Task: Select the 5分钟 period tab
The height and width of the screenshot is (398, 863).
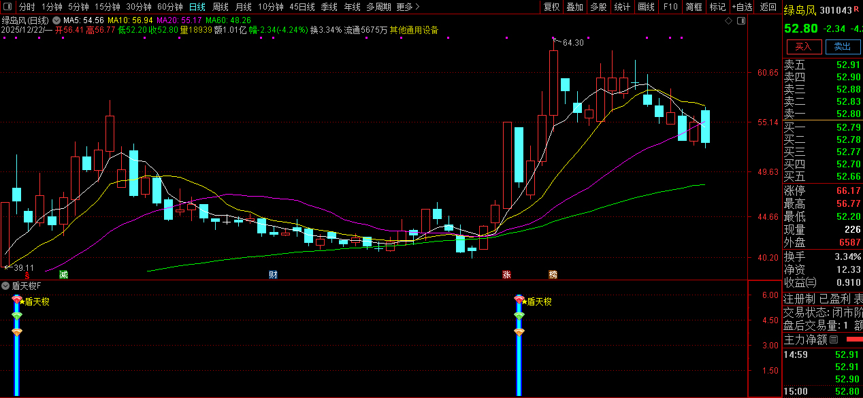Action: coord(78,7)
